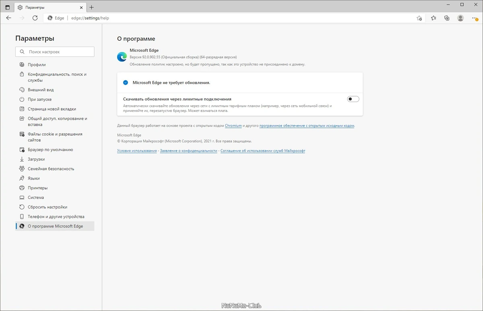Screen dimensions: 483x311
Task: Open Общий доступ, копирование и вставка section
Action: tap(55, 121)
